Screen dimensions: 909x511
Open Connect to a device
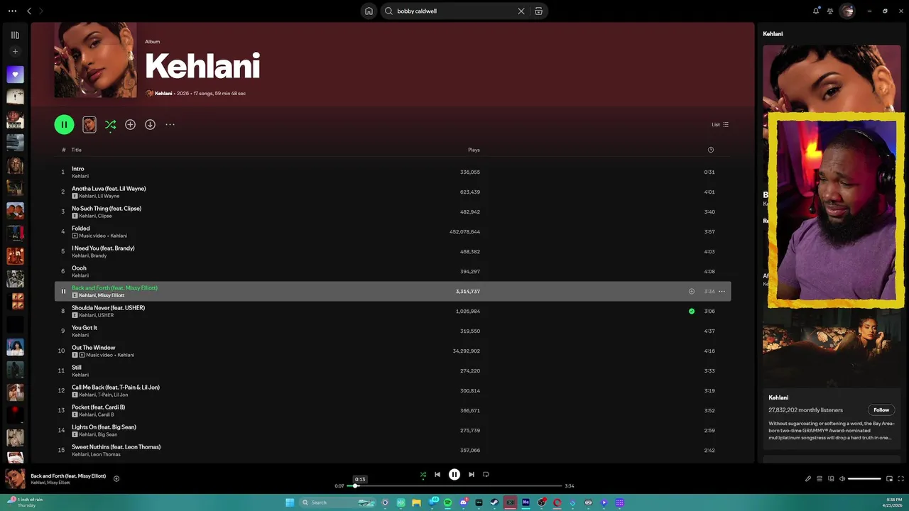(x=831, y=479)
